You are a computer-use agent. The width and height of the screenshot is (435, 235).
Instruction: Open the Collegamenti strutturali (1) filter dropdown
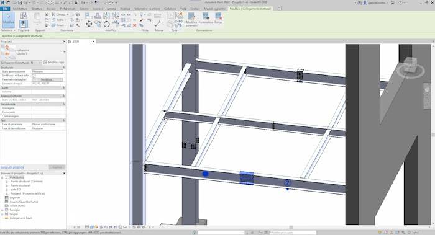pyautogui.click(x=21, y=63)
